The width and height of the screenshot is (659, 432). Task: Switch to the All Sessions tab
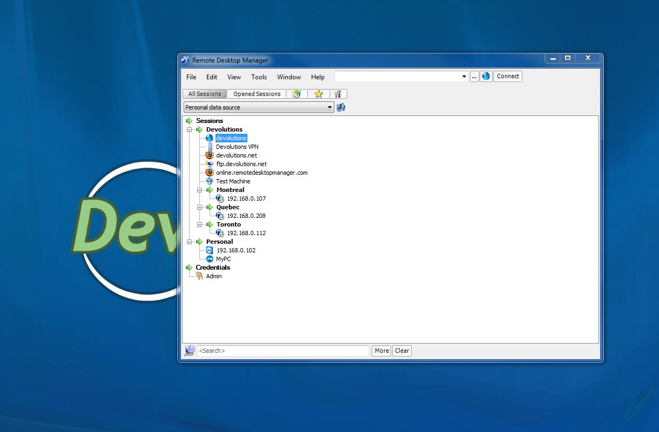(x=205, y=94)
